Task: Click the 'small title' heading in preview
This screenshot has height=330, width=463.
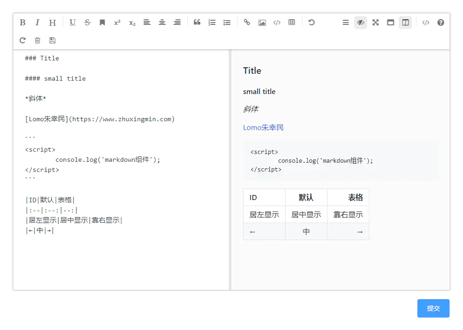Action: (x=259, y=92)
